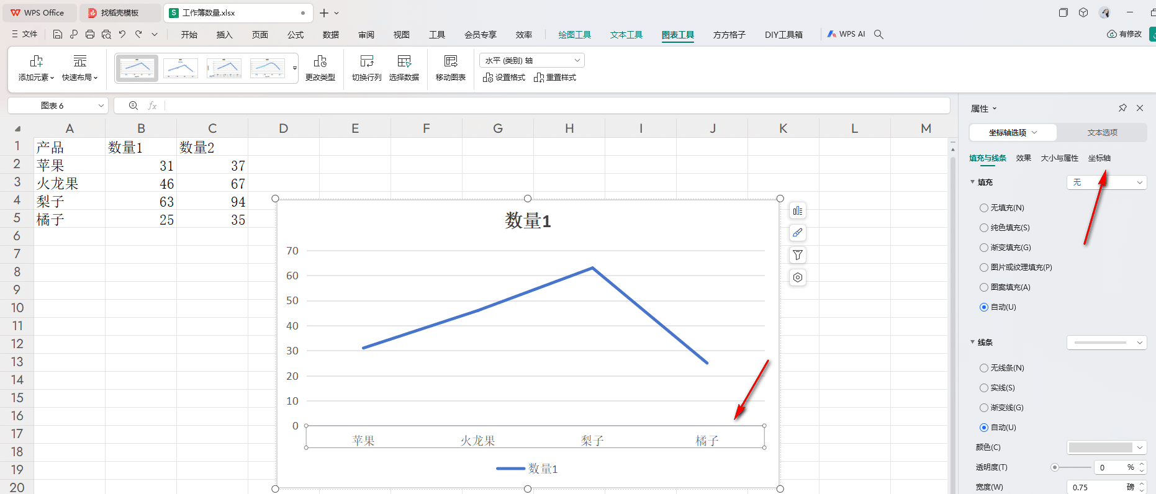Screen dimensions: 1156x494
Task: Select Pattern Fill (图案填充) radio button
Action: tap(984, 287)
